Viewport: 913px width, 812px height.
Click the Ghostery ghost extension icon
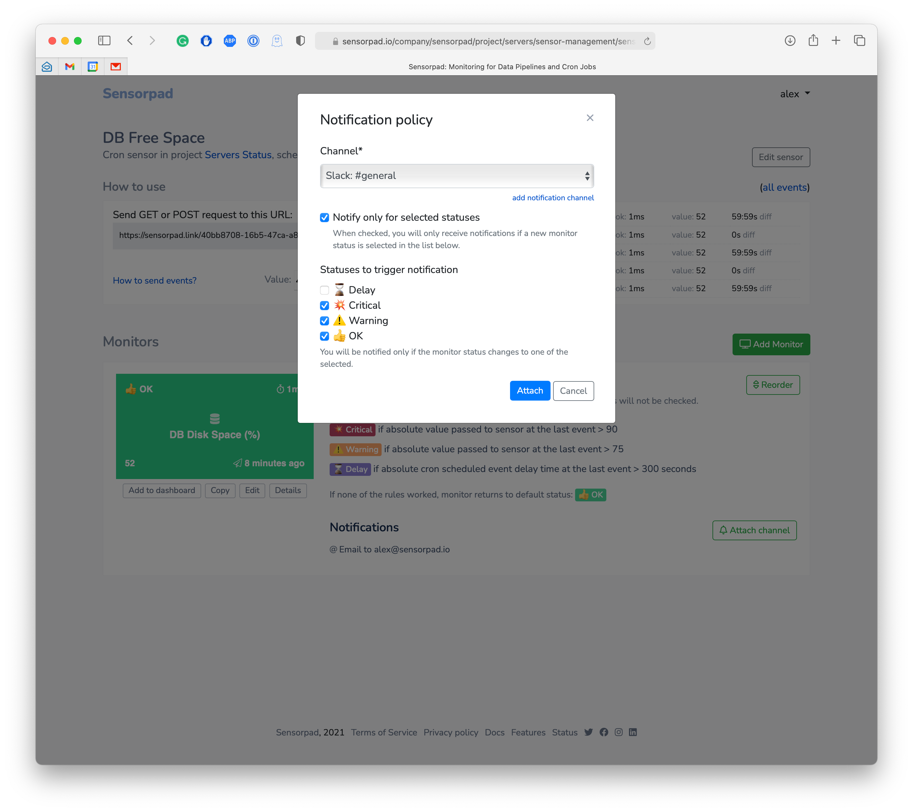[277, 41]
